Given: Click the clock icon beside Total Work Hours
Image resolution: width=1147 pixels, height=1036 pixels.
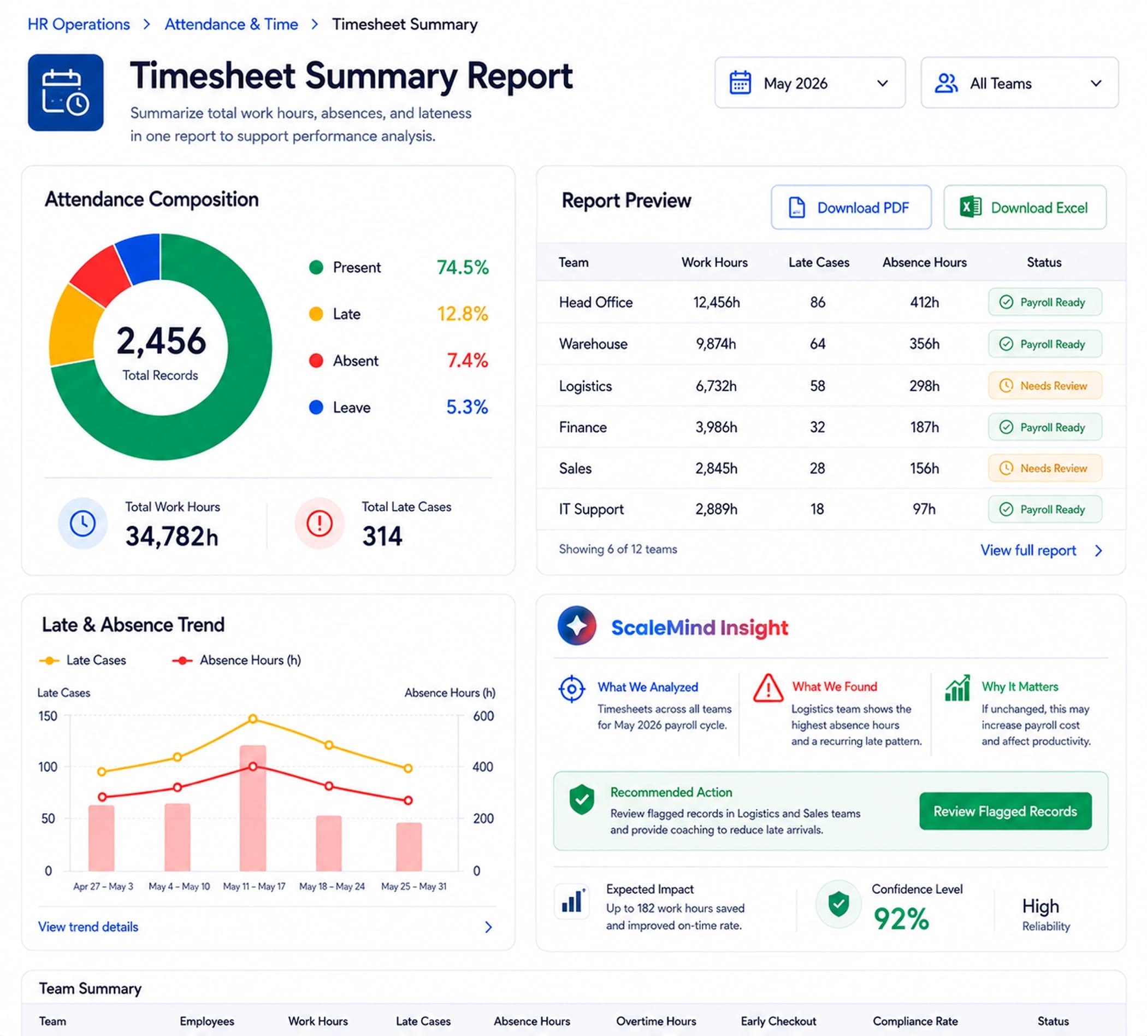Looking at the screenshot, I should click(x=82, y=523).
